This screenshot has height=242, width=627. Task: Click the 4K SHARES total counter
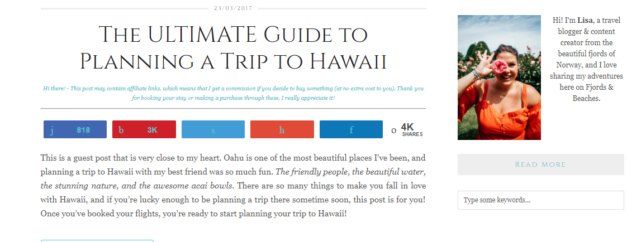412,130
